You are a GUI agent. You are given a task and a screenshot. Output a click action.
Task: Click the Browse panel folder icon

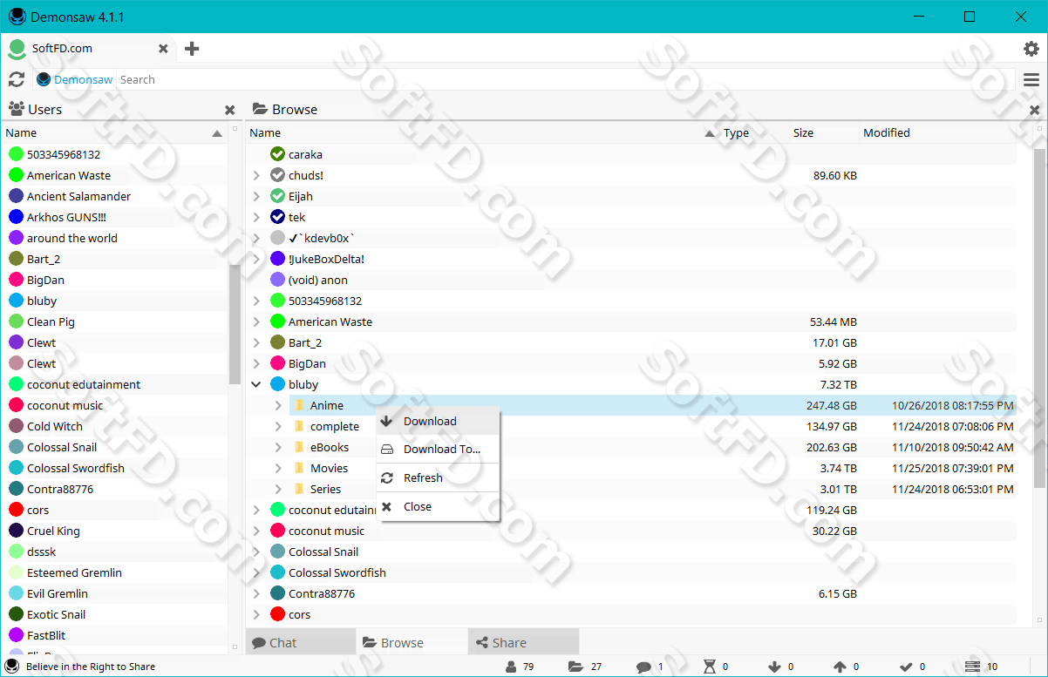point(260,109)
